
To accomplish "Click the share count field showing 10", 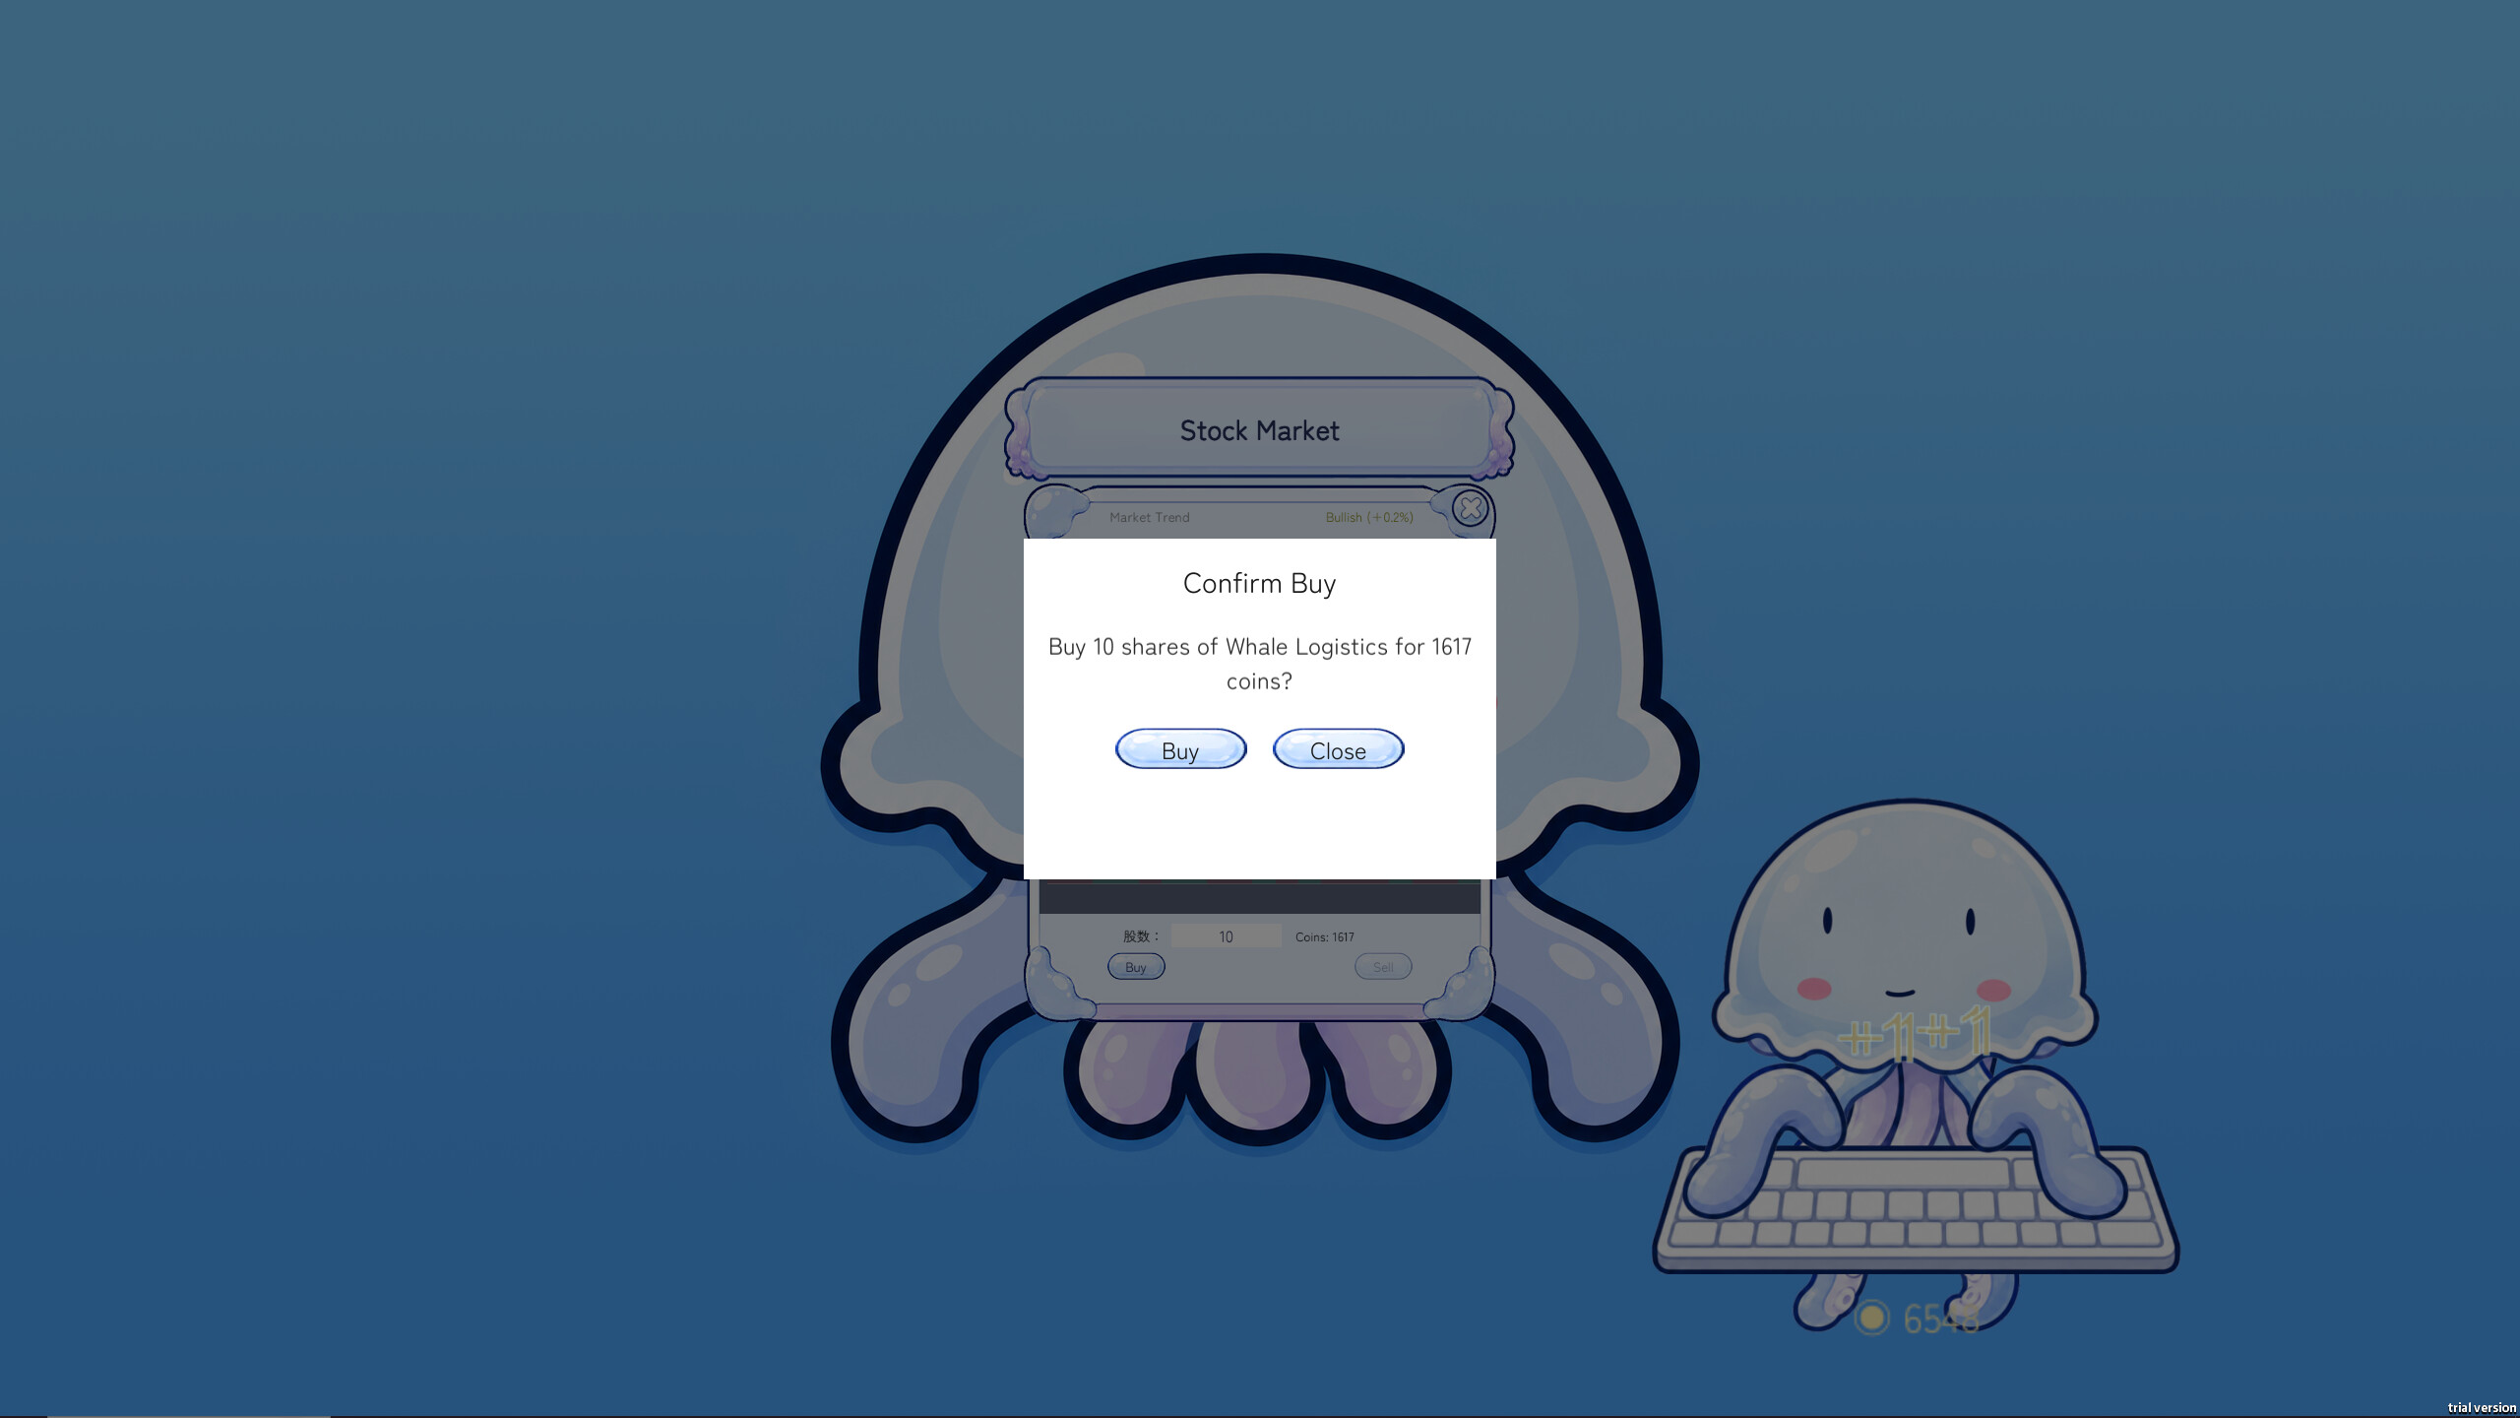I will point(1227,936).
